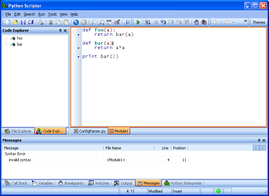The image size is (269, 196).
Task: Run the script with the green play icon
Action: [138, 22]
